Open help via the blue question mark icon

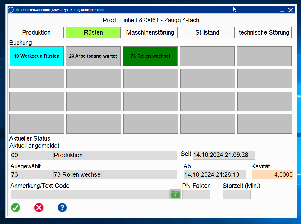[62, 208]
